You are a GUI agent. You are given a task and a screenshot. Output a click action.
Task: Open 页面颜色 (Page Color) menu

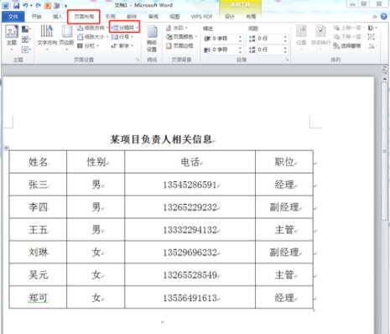click(182, 37)
